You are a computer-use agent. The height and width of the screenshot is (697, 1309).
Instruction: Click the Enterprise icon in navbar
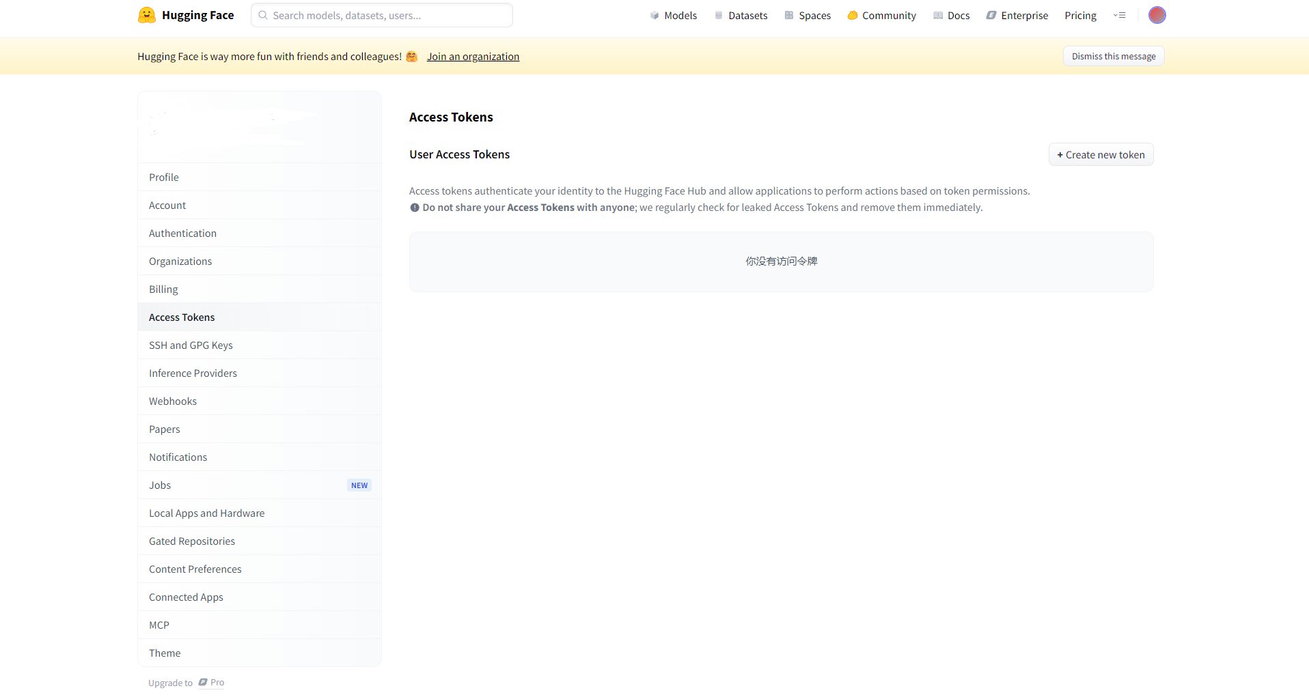point(991,15)
